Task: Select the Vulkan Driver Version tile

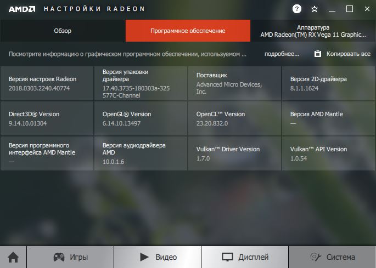Action: 234,153
